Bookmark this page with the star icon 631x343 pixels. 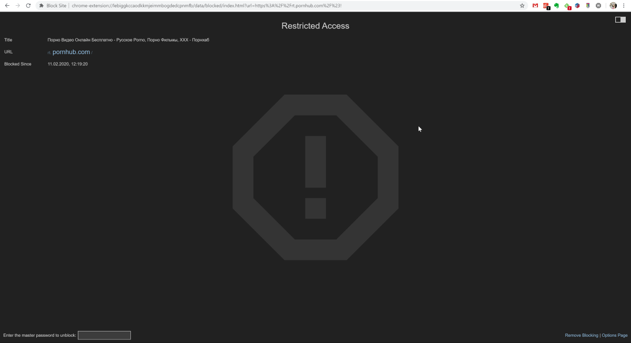522,6
